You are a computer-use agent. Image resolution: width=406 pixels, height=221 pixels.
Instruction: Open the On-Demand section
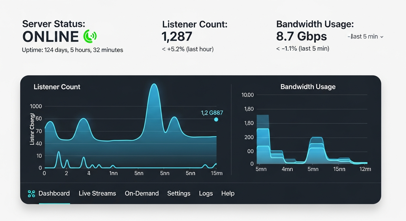[142, 193]
